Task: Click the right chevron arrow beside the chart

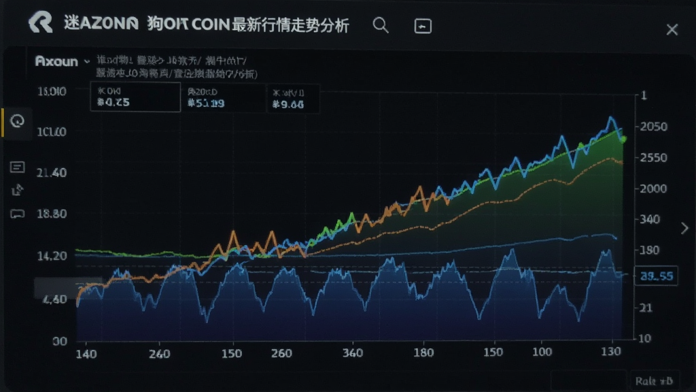Action: click(x=684, y=228)
